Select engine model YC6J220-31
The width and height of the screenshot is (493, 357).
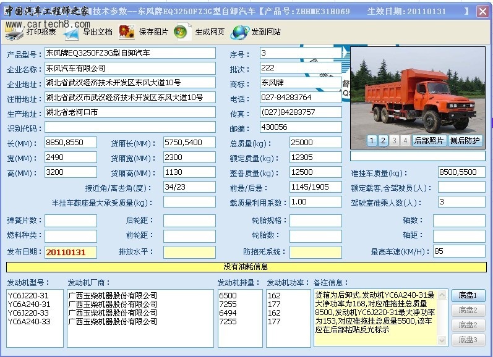coord(28,296)
